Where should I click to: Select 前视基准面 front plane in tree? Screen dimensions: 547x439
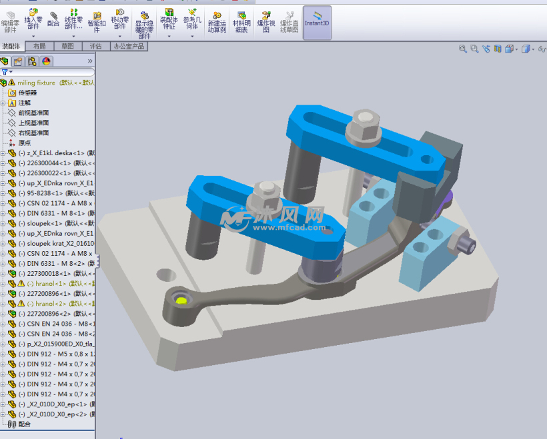click(x=33, y=113)
